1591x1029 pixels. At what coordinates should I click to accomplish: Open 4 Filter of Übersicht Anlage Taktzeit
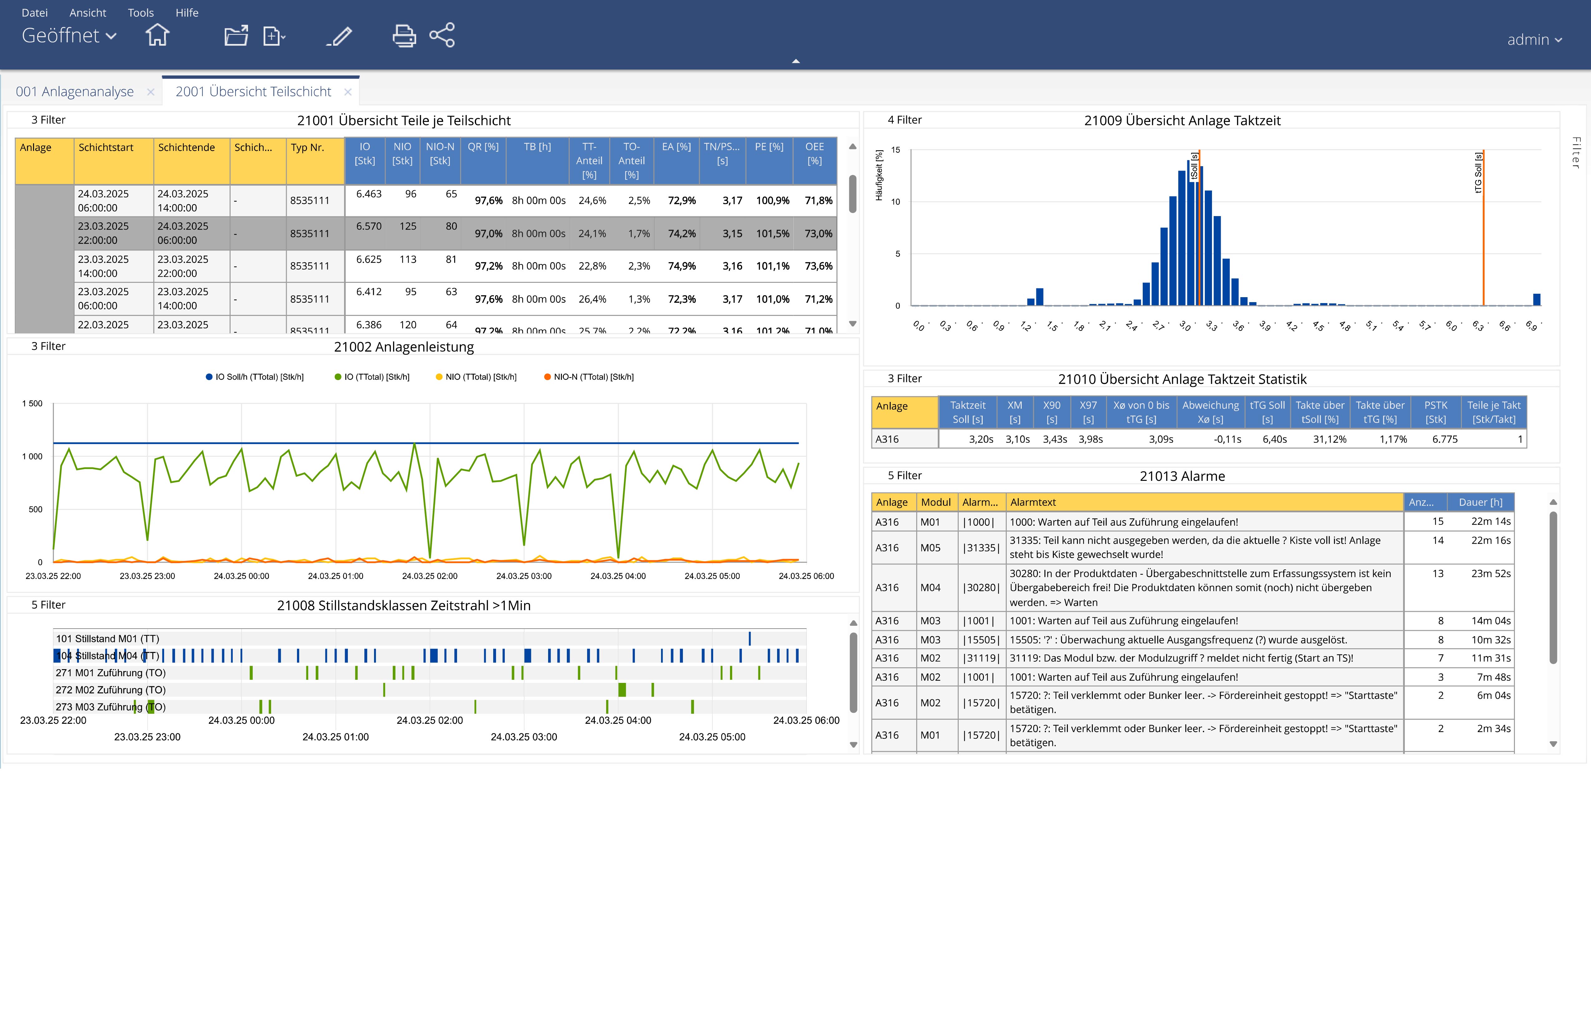pyautogui.click(x=904, y=120)
